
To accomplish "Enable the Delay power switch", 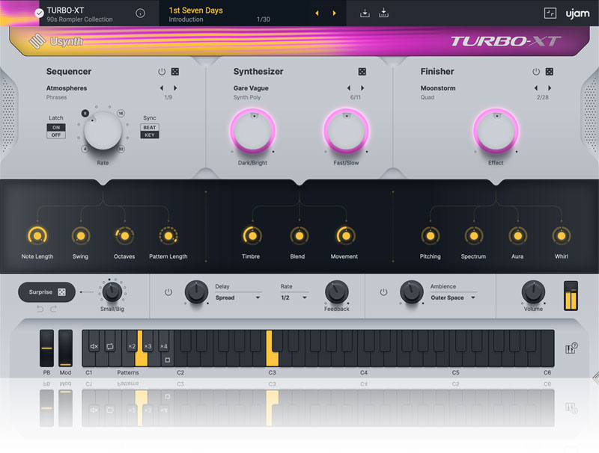I will point(168,292).
